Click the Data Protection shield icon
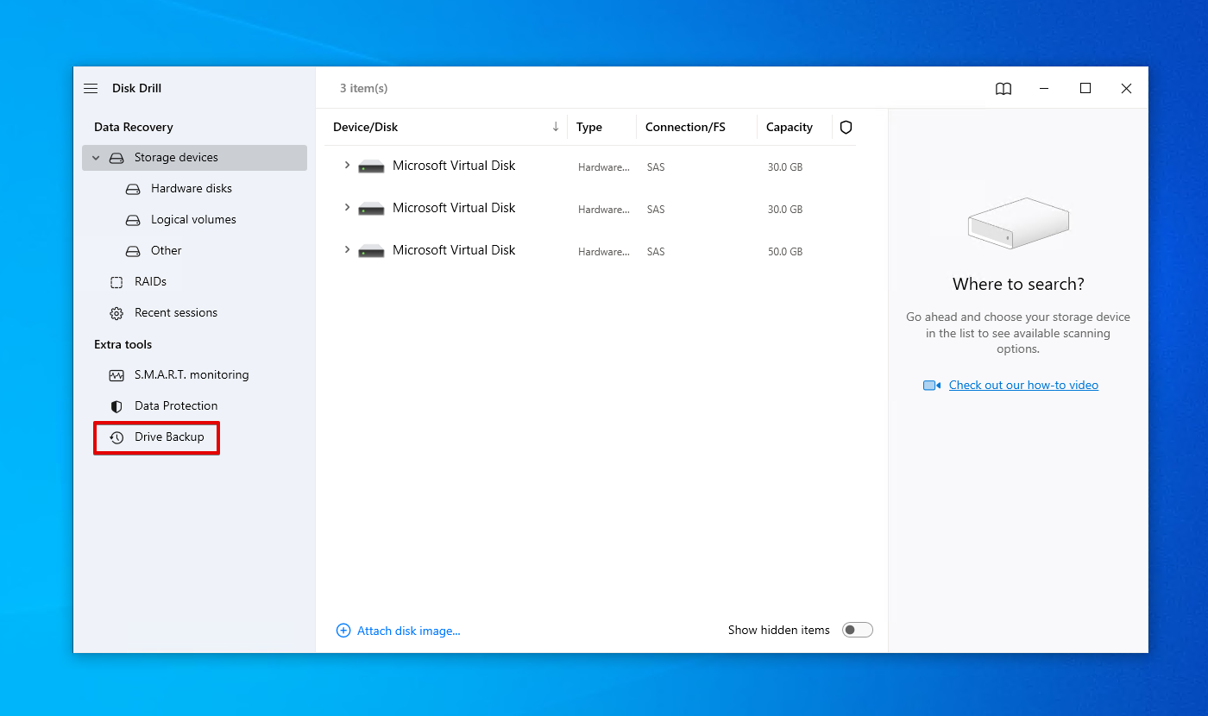Image resolution: width=1208 pixels, height=716 pixels. (x=116, y=406)
